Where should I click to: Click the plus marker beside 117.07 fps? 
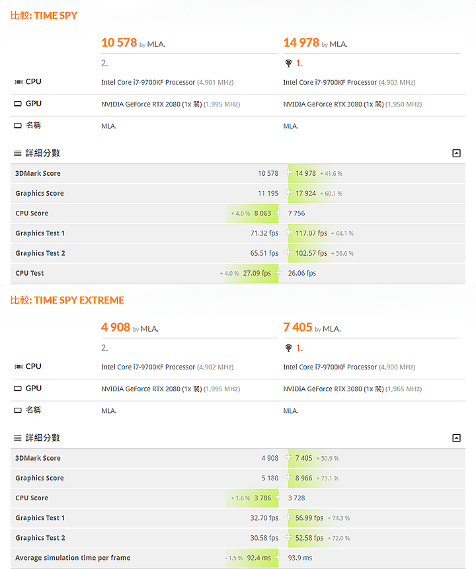pos(288,232)
